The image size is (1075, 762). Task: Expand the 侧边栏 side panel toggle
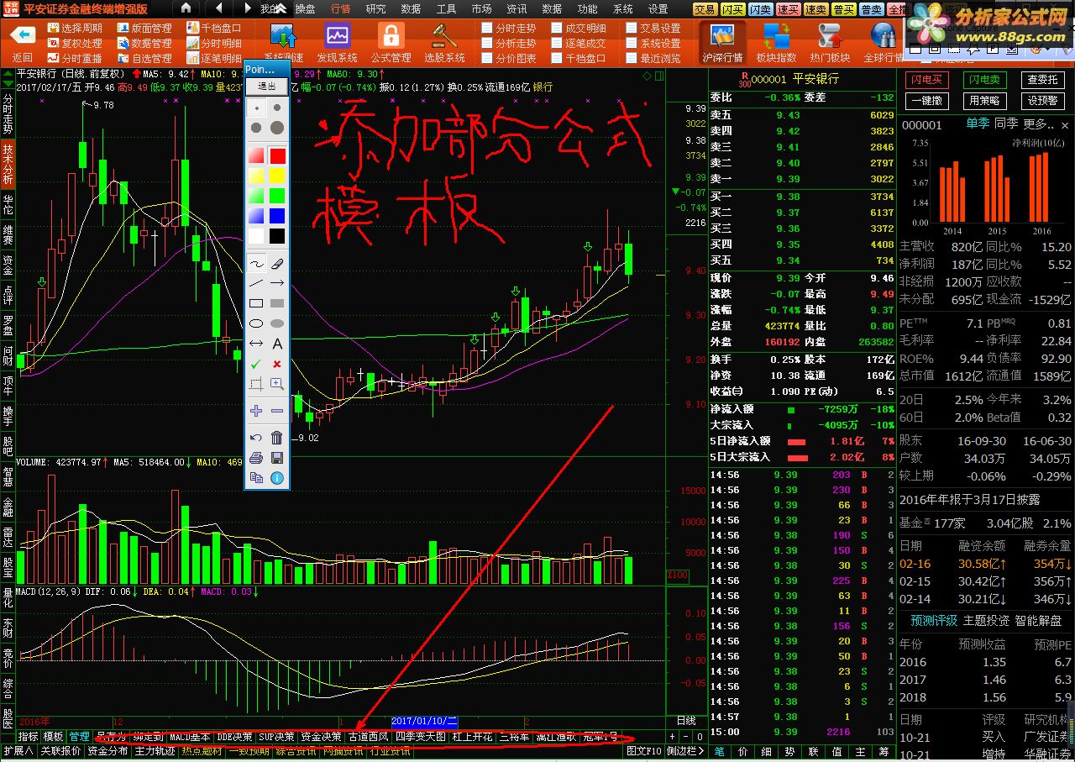tap(685, 751)
